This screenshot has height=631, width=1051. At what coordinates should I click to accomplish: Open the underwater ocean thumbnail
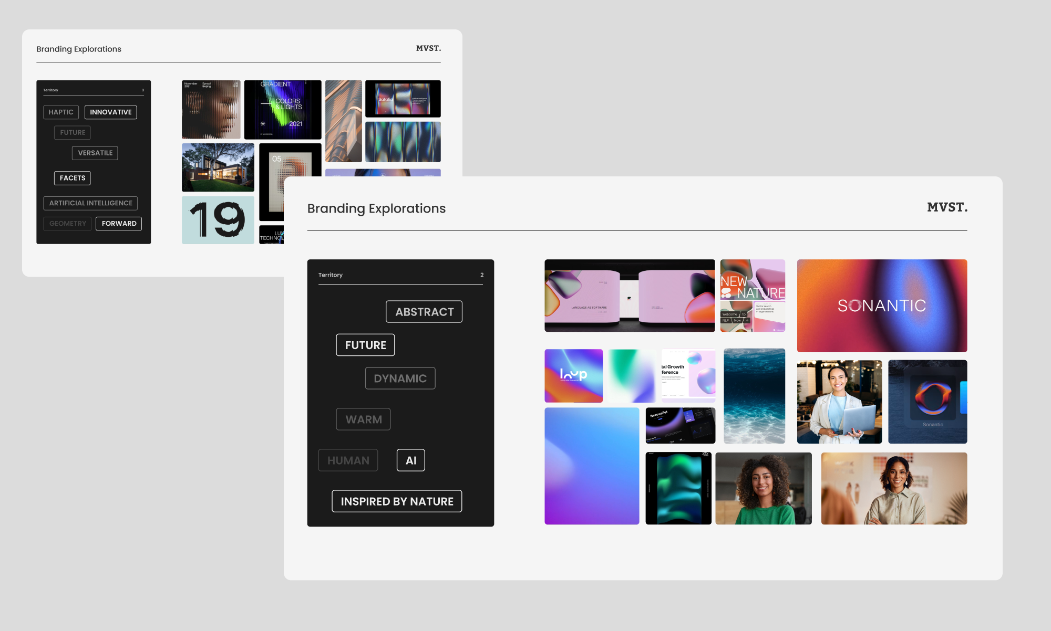click(754, 396)
